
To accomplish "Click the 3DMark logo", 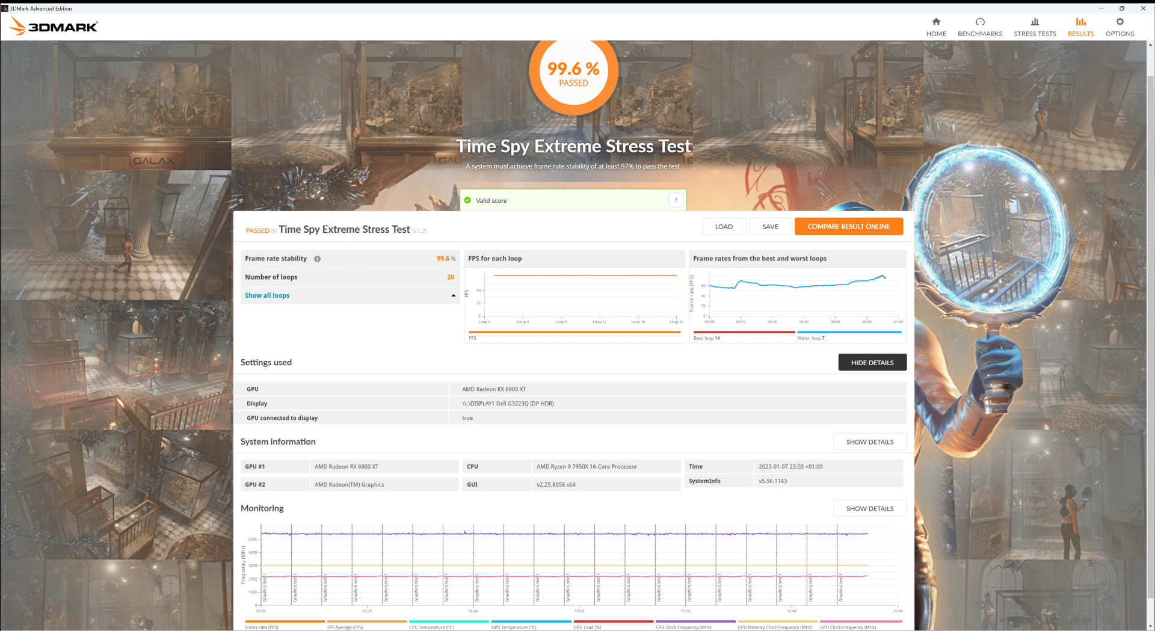I will tap(54, 26).
